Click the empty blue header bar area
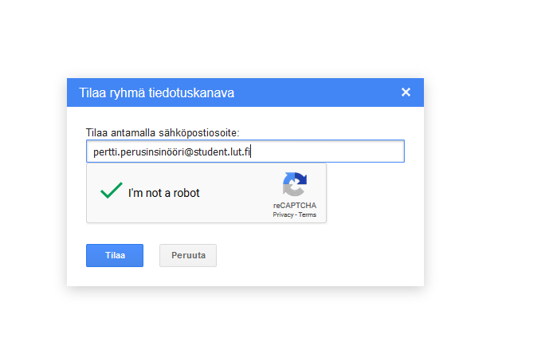Screen dimensions: 557x346 pyautogui.click(x=316, y=92)
